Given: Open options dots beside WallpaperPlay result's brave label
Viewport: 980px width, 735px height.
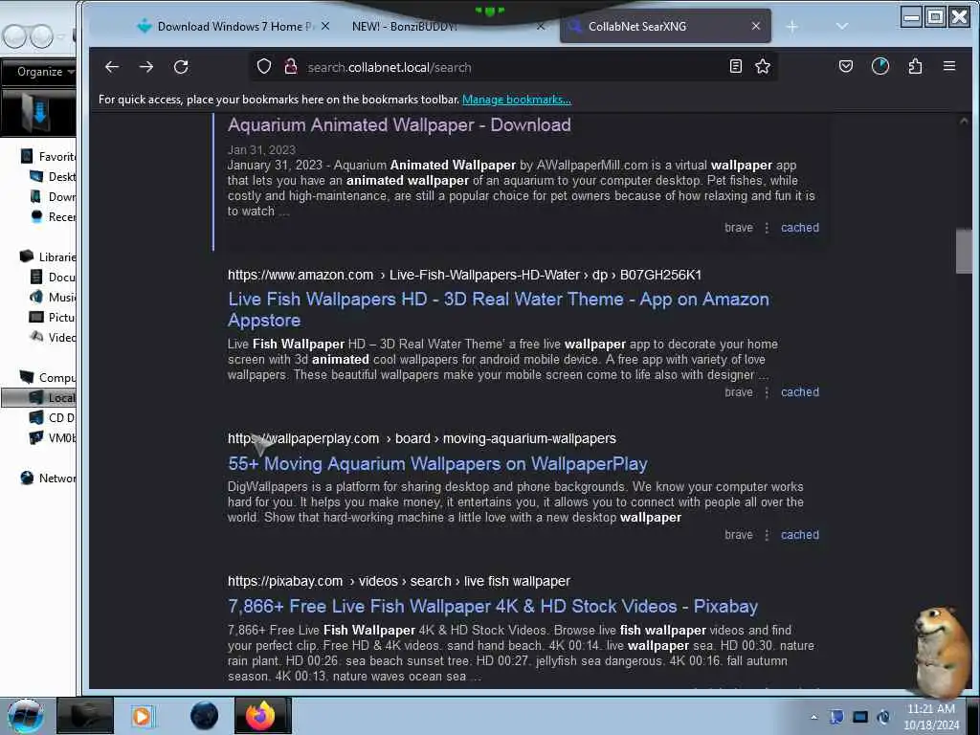Looking at the screenshot, I should pyautogui.click(x=767, y=535).
